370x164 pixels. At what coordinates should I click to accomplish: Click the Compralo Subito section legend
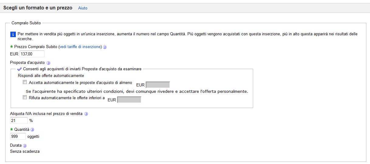(26, 23)
